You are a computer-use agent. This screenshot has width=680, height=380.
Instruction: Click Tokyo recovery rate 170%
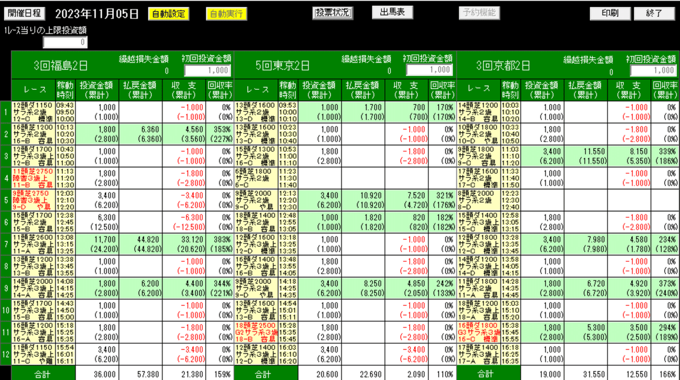[443, 112]
